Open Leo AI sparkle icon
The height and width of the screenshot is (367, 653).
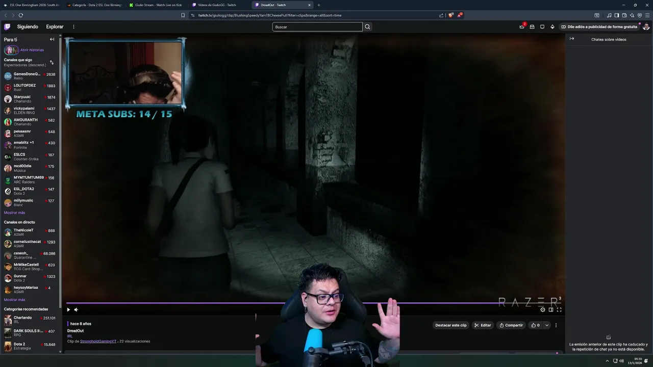632,15
